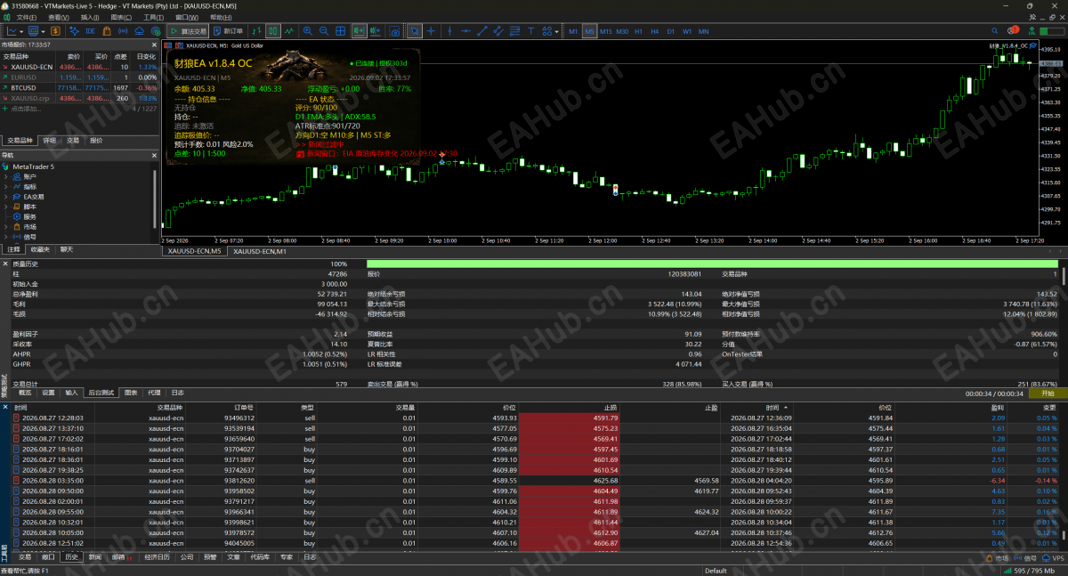Select the vertical line drawing tool
This screenshot has height=576, width=1068.
pos(449,31)
